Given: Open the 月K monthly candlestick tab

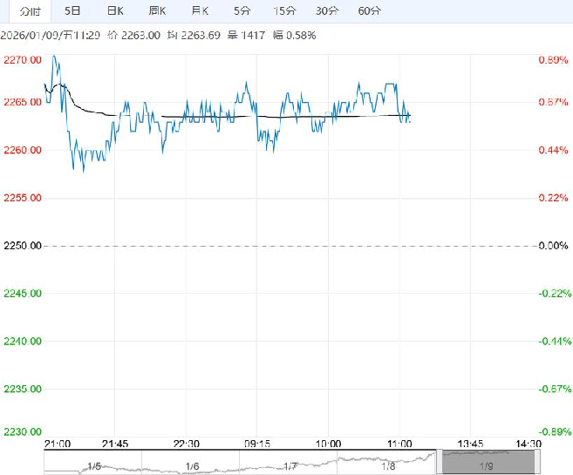Looking at the screenshot, I should [x=200, y=11].
